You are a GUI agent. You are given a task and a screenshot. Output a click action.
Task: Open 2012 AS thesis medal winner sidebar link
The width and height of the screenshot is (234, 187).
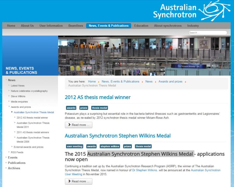point(32,117)
